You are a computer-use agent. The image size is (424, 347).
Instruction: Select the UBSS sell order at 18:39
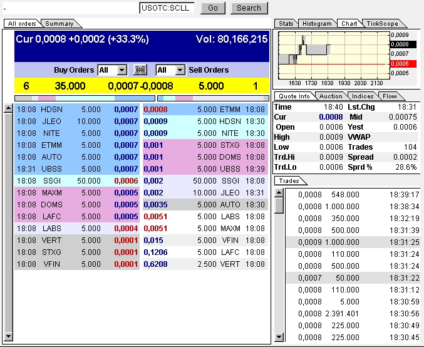coord(205,168)
